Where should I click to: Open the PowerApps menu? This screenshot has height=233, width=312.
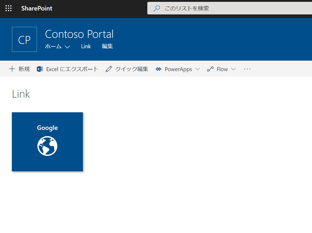coord(178,69)
